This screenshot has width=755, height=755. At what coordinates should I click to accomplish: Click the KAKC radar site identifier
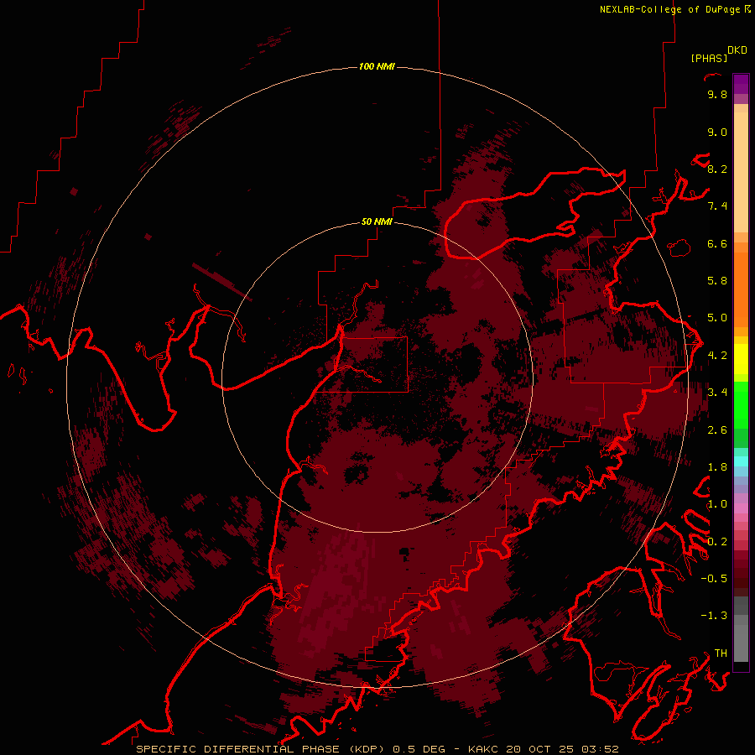(x=484, y=749)
